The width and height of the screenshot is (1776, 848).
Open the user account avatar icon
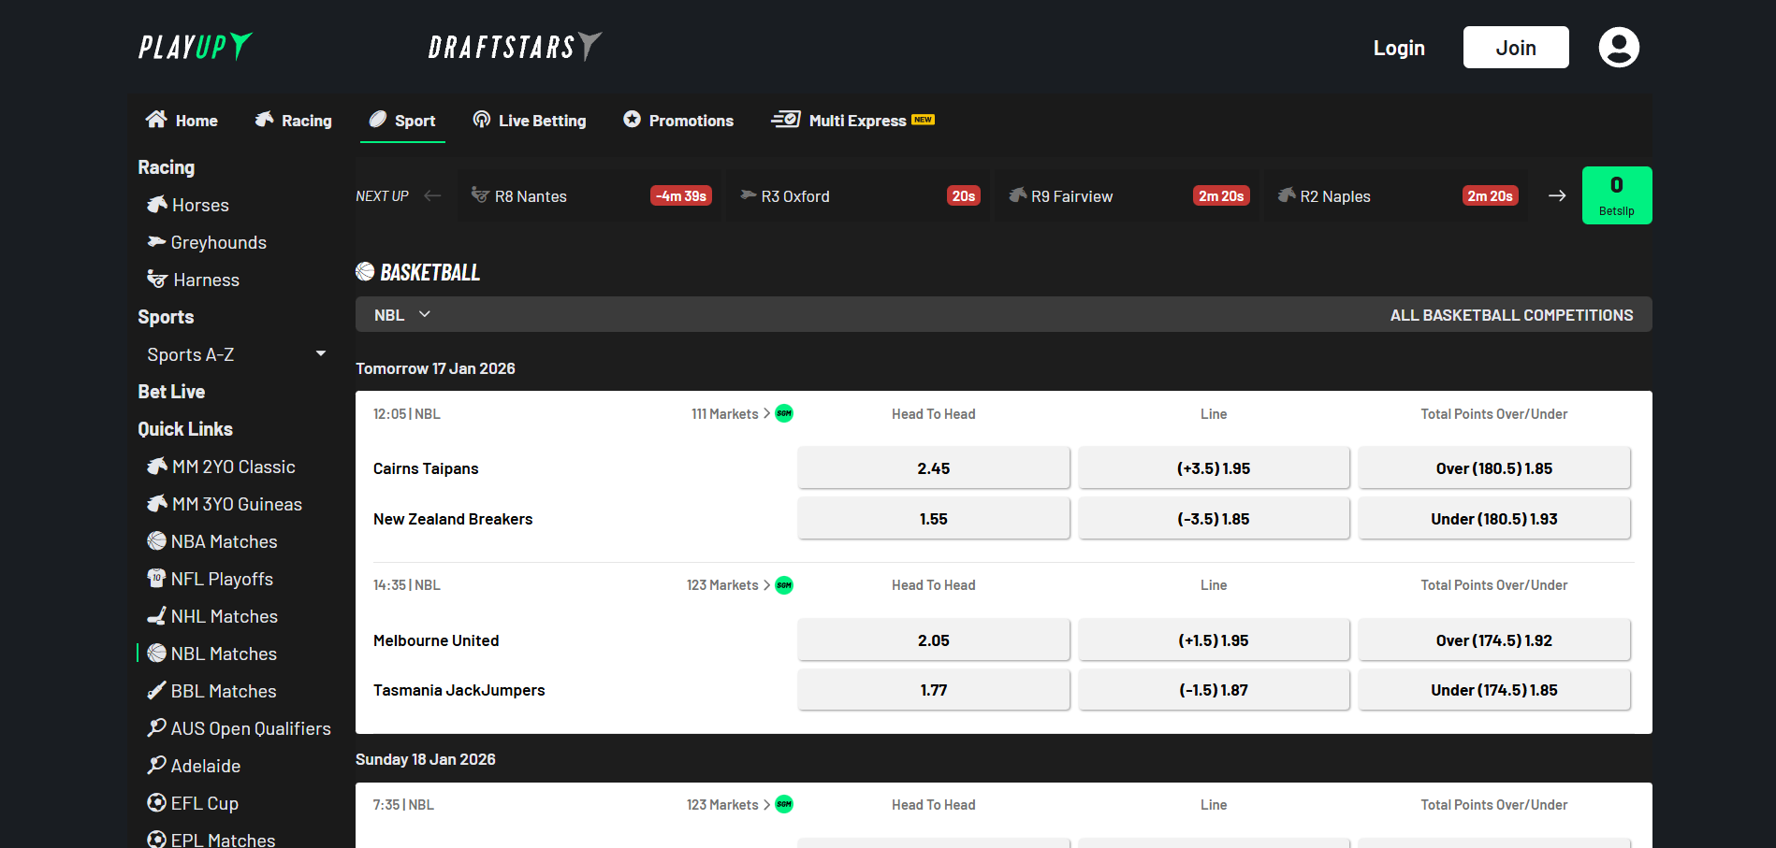click(1619, 47)
